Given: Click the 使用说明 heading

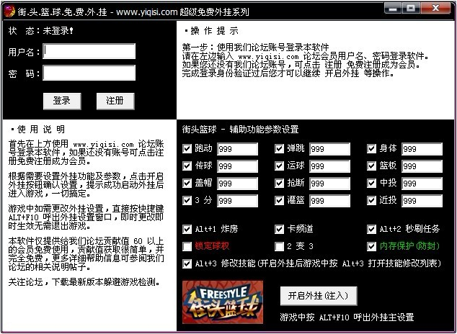Looking at the screenshot, I should click(38, 129).
